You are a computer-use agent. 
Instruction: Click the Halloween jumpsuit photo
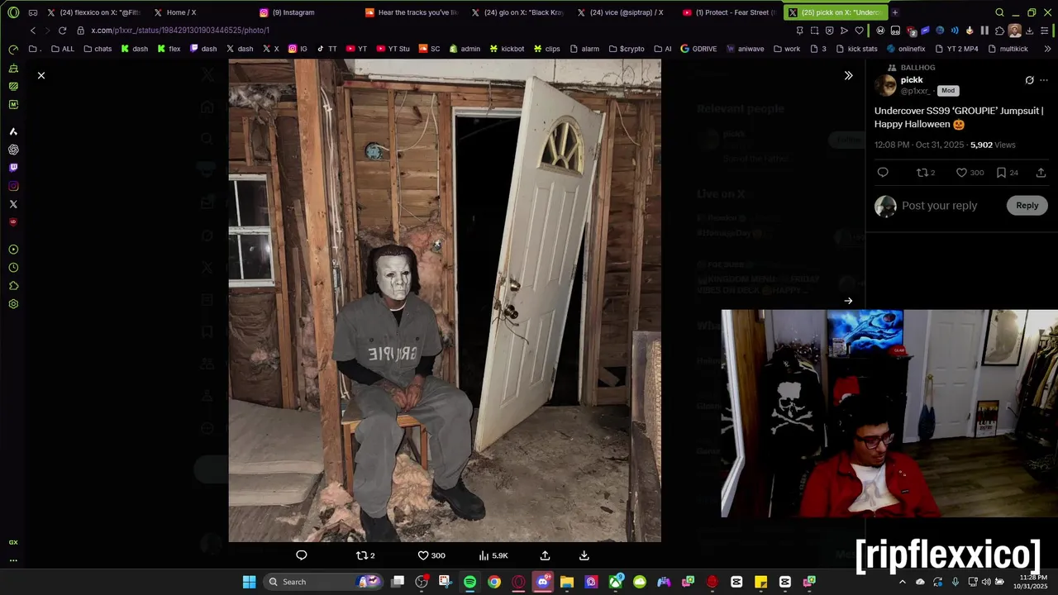pyautogui.click(x=445, y=301)
